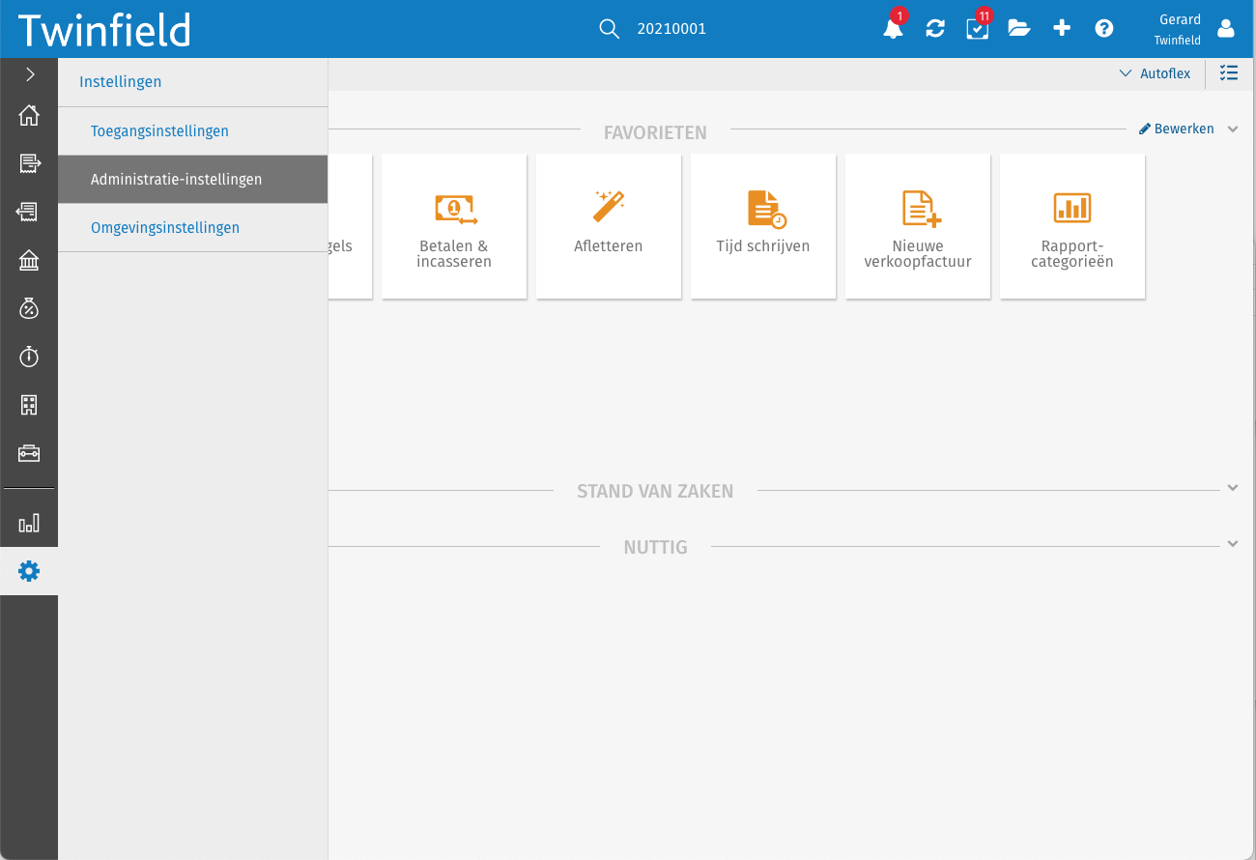Click the notifications bell icon
Screen dimensions: 1256x860
coord(893,29)
